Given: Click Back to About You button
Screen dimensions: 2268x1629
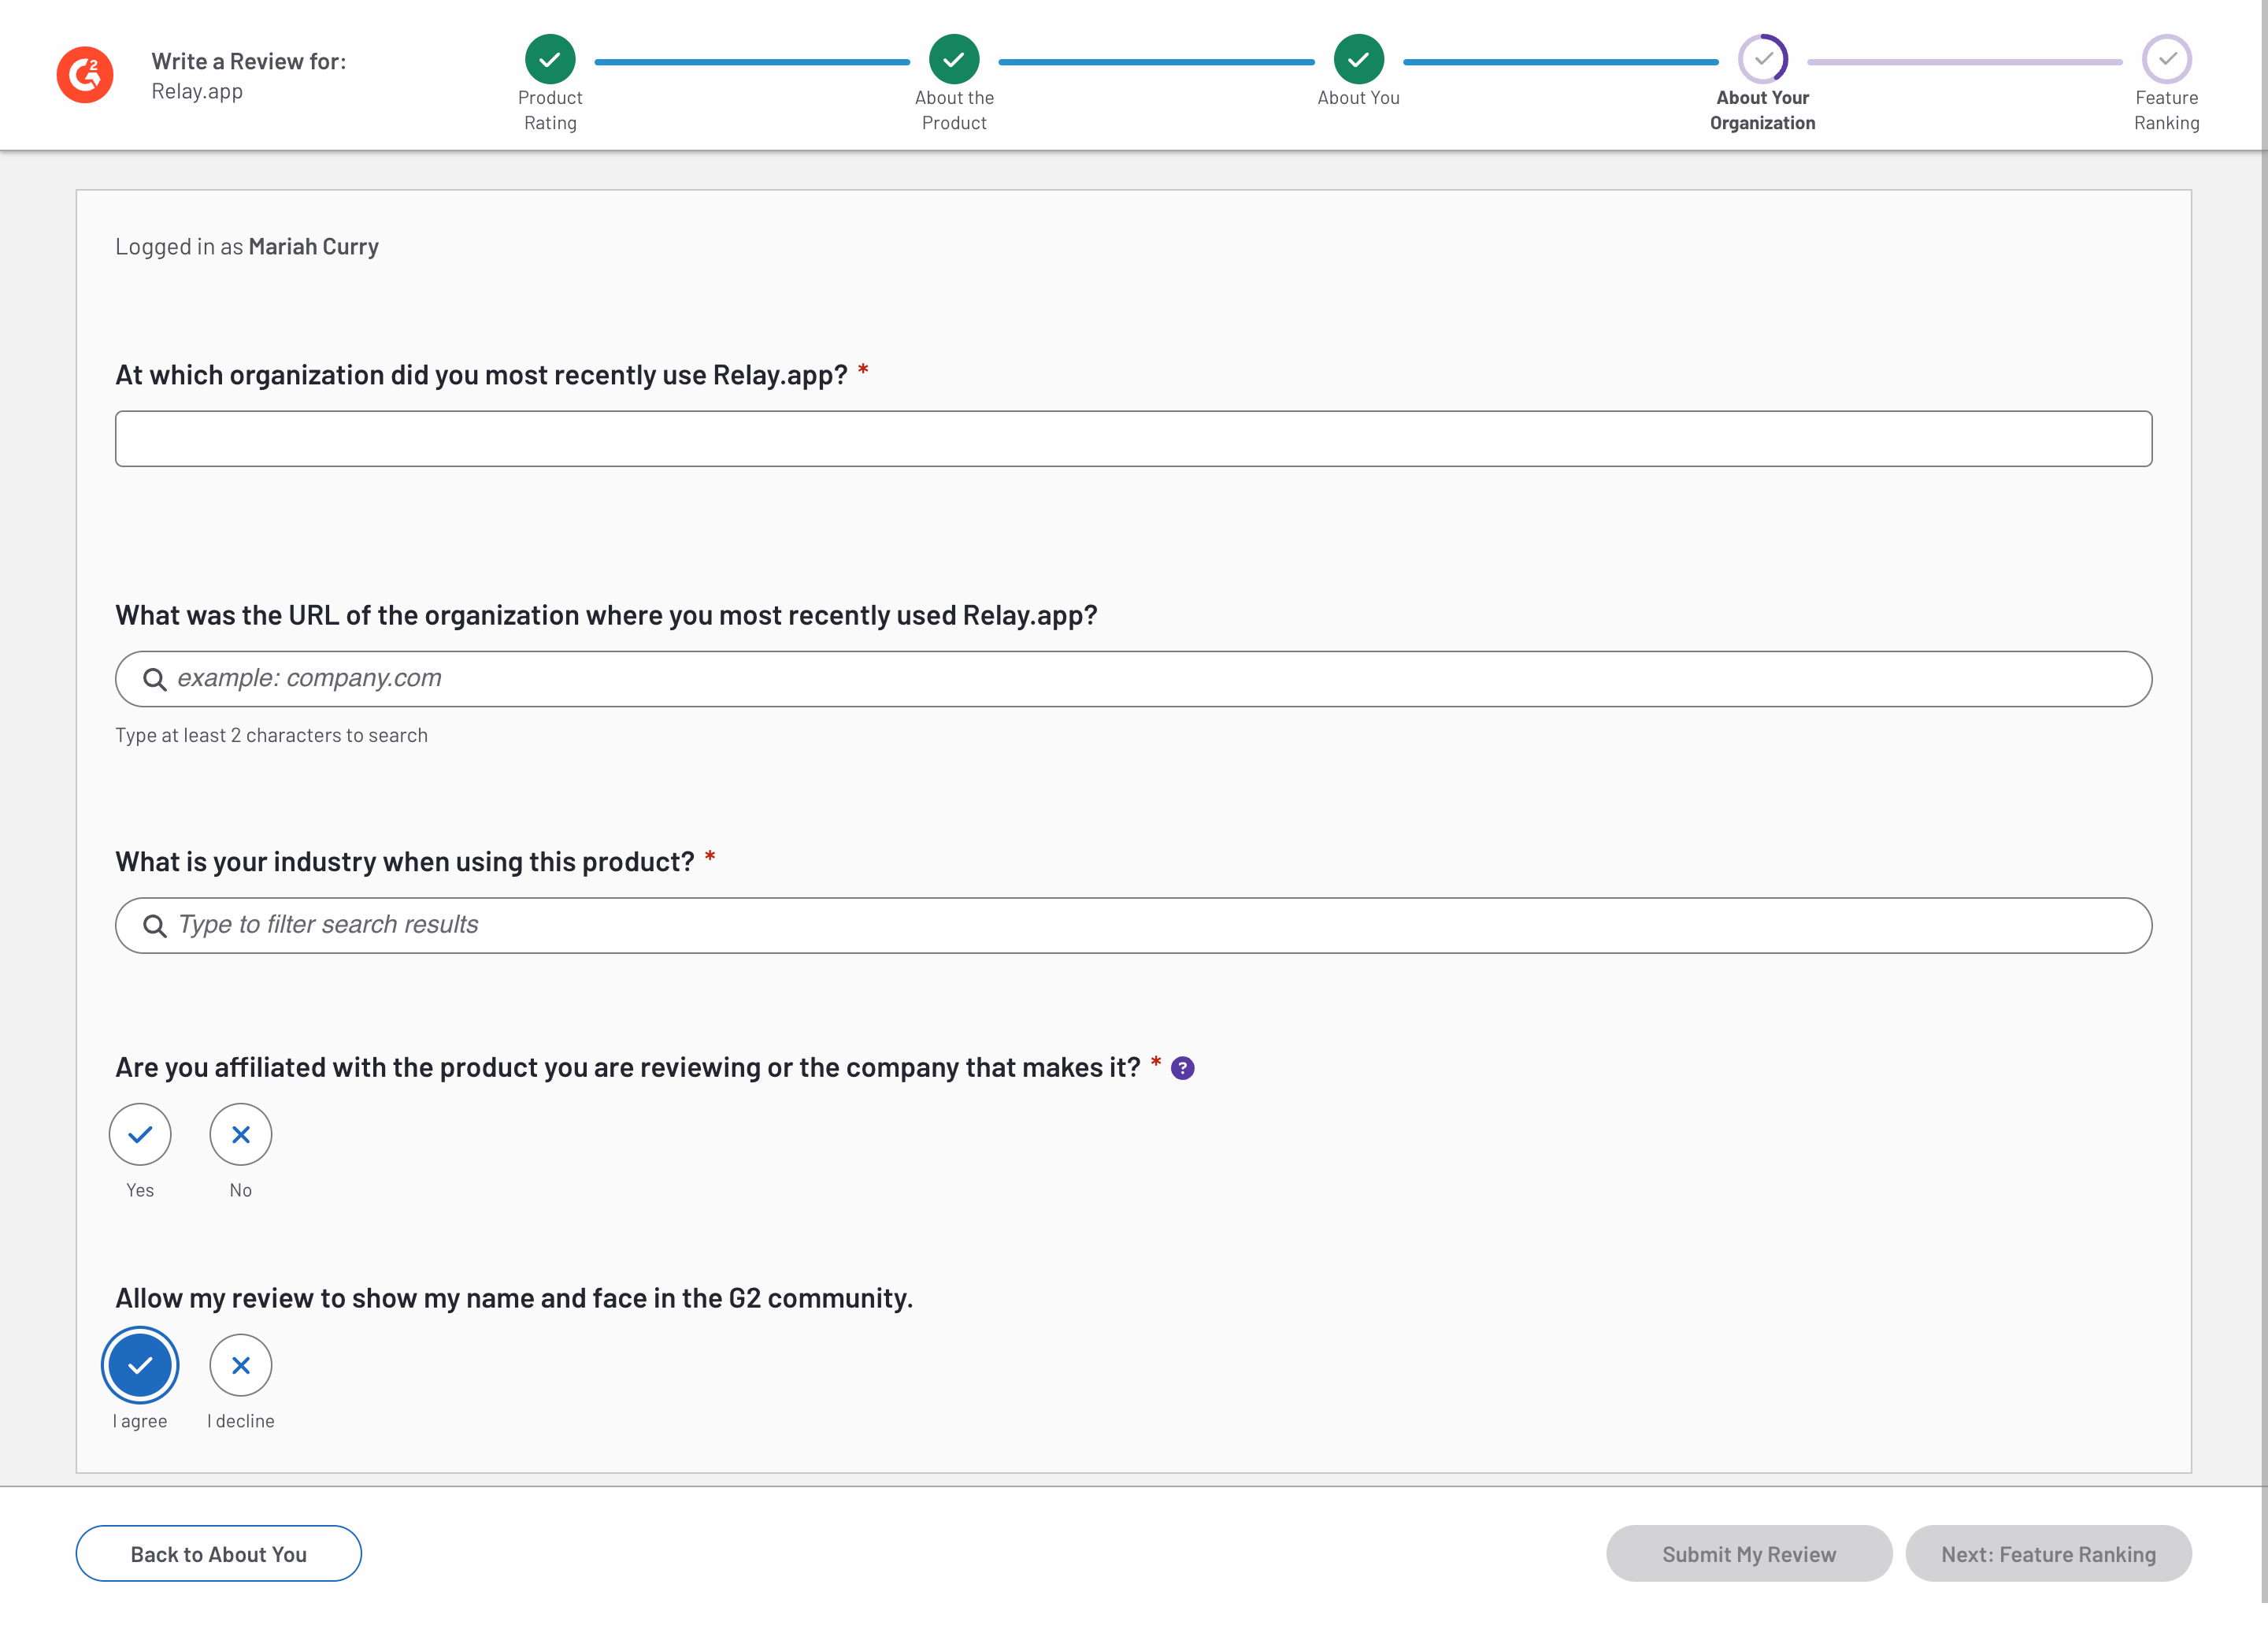Looking at the screenshot, I should pos(219,1553).
